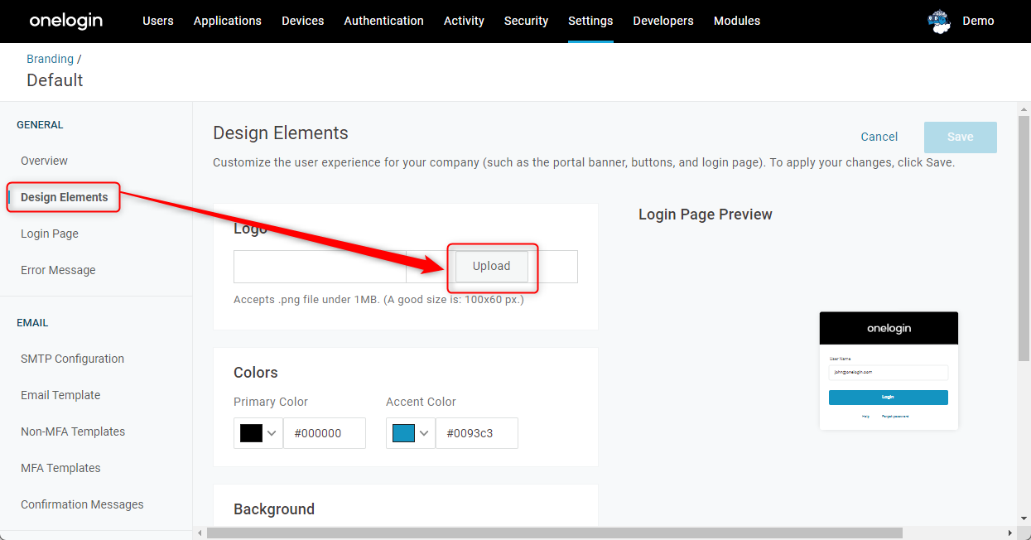Select Login Page in the sidebar
Viewport: 1031px width, 540px height.
tap(50, 234)
